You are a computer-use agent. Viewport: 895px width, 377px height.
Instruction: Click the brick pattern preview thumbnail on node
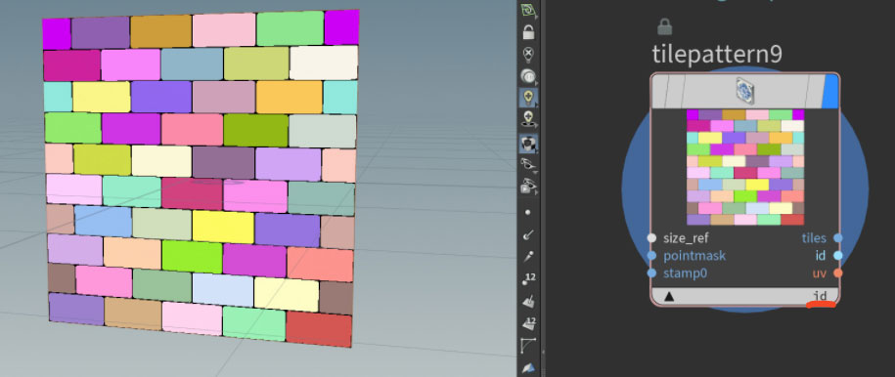745,167
